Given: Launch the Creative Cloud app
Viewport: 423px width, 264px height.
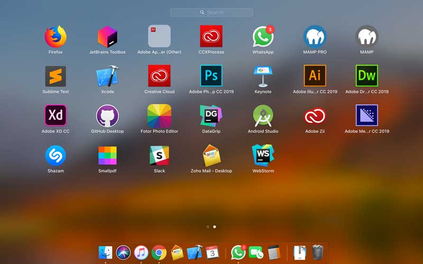Looking at the screenshot, I should [x=159, y=76].
